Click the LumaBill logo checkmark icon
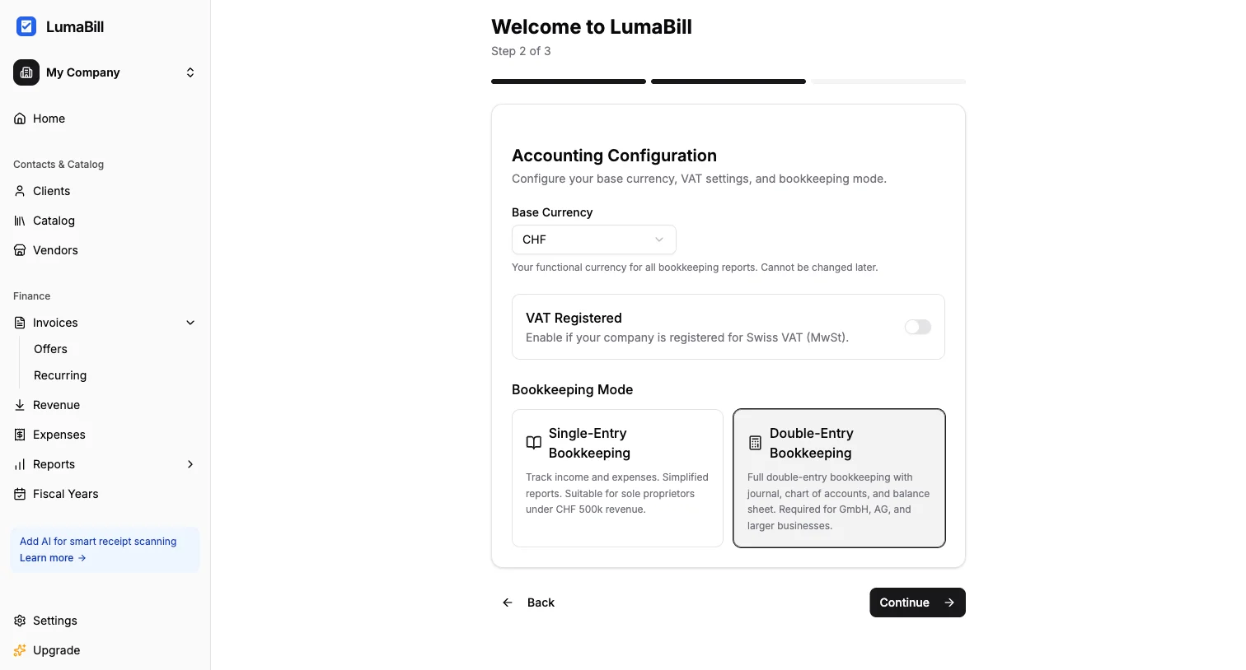Image resolution: width=1246 pixels, height=670 pixels. [26, 26]
